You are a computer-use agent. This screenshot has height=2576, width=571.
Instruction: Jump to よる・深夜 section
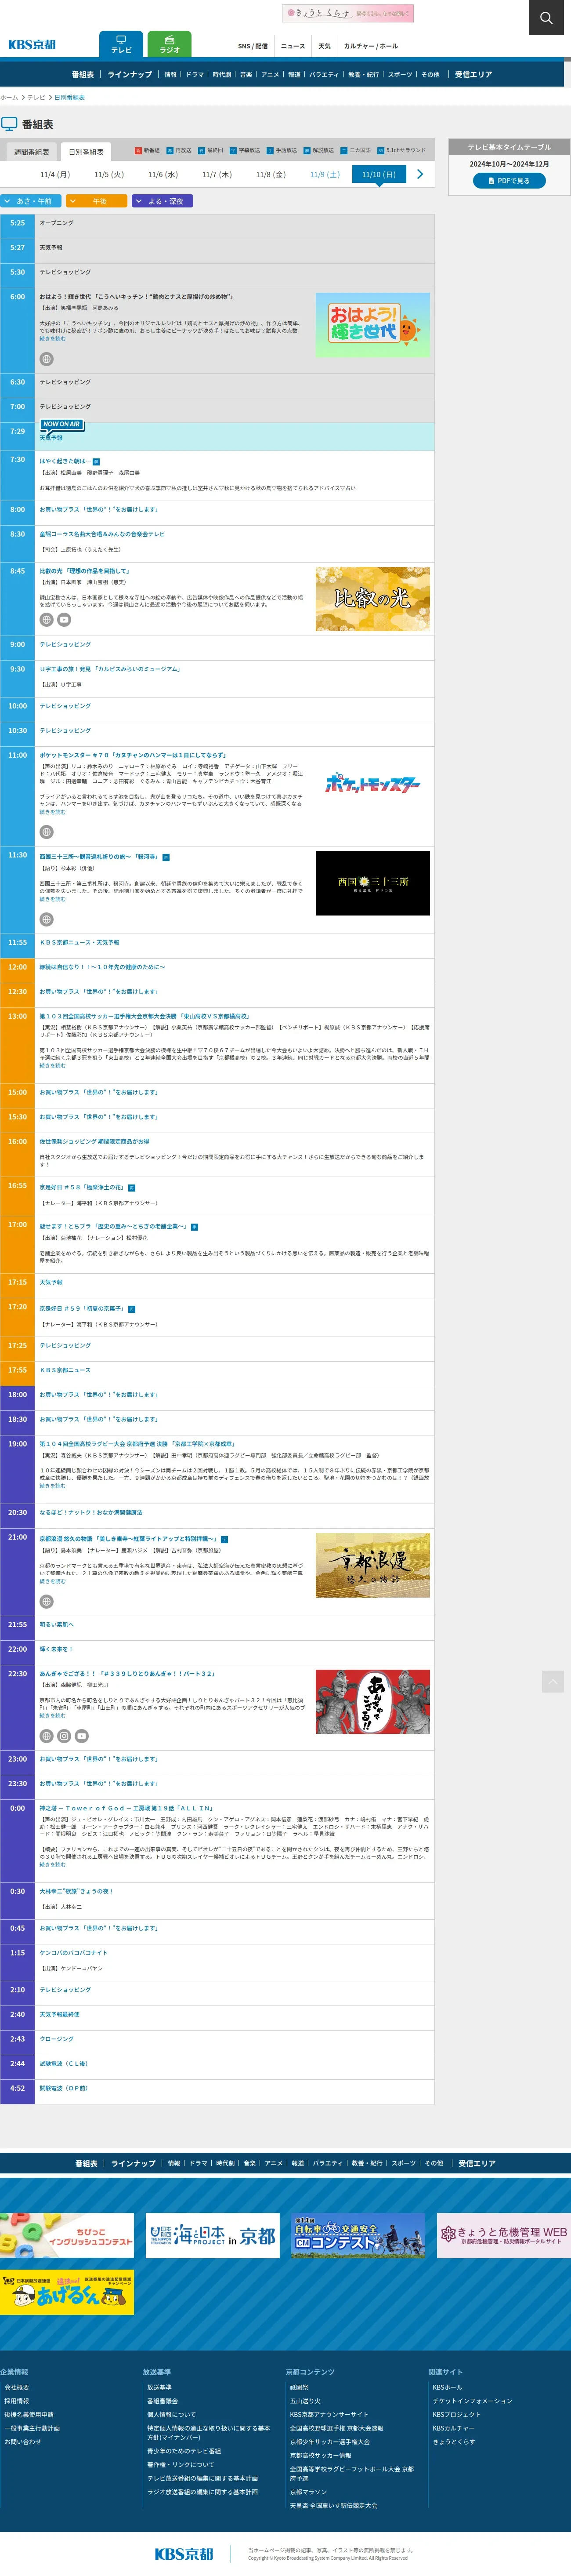click(x=162, y=201)
